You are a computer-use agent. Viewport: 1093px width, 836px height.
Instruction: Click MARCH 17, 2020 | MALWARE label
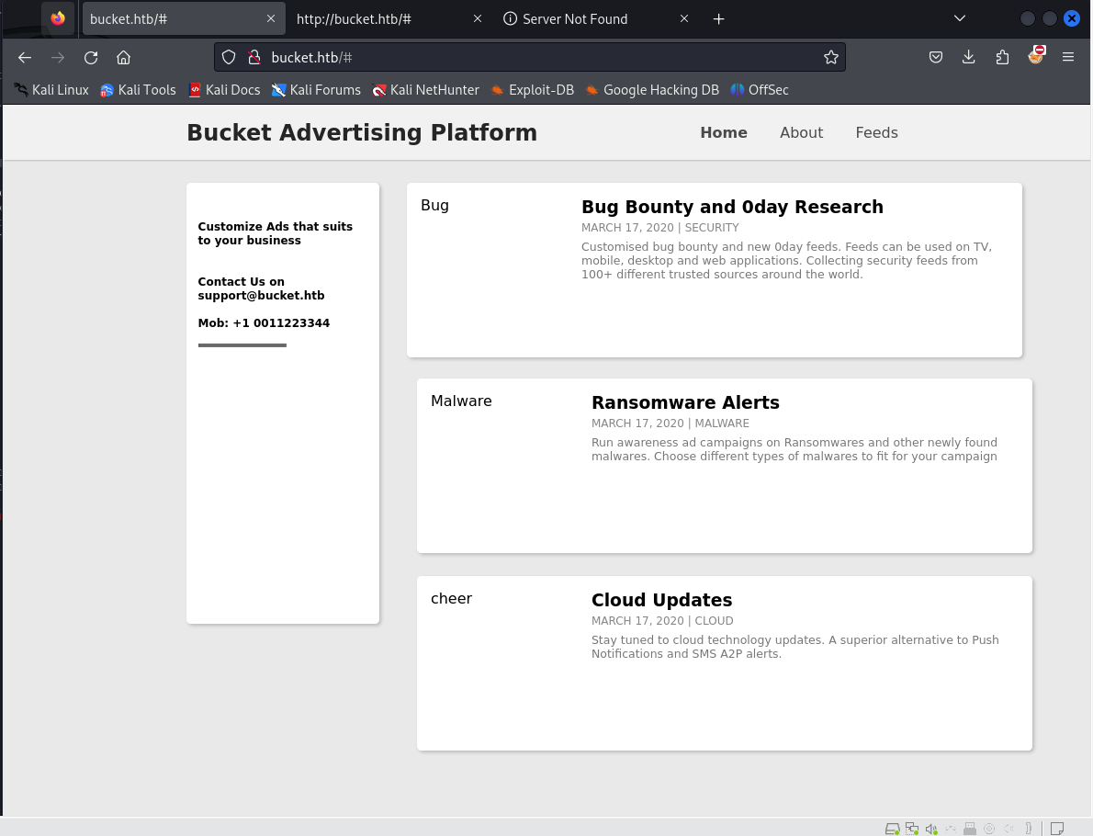click(x=670, y=424)
